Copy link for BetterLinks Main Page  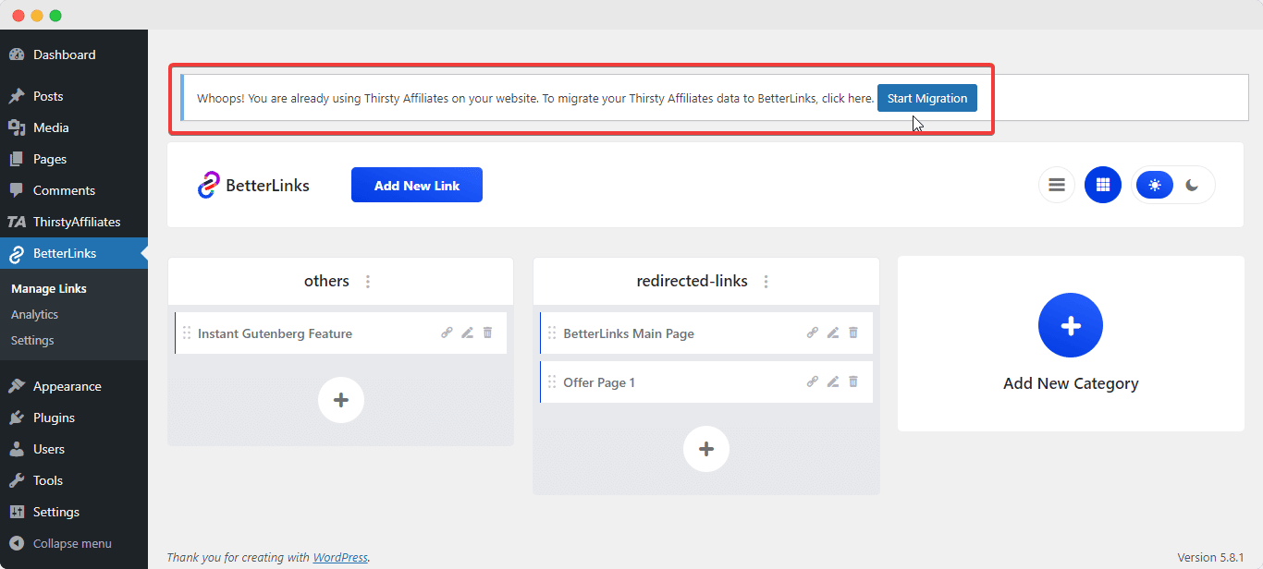[x=813, y=333]
